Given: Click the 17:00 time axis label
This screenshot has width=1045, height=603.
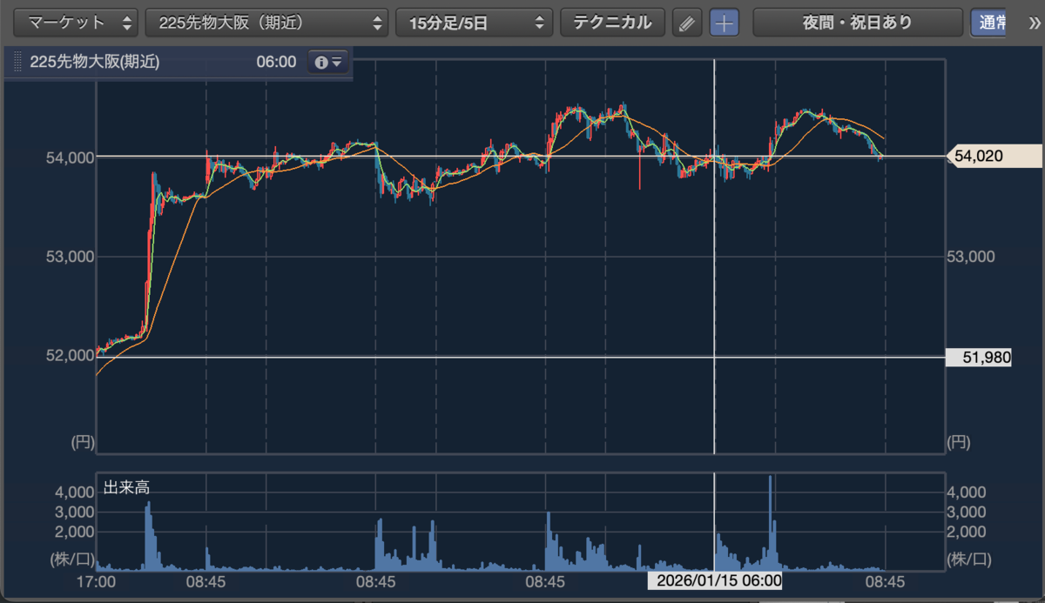Looking at the screenshot, I should 96,580.
